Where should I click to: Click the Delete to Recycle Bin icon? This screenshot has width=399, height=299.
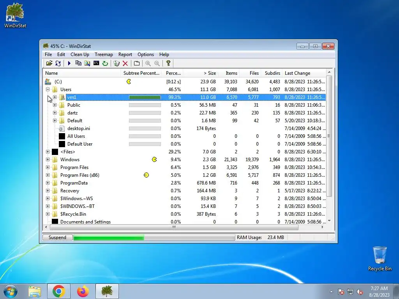(x=116, y=63)
